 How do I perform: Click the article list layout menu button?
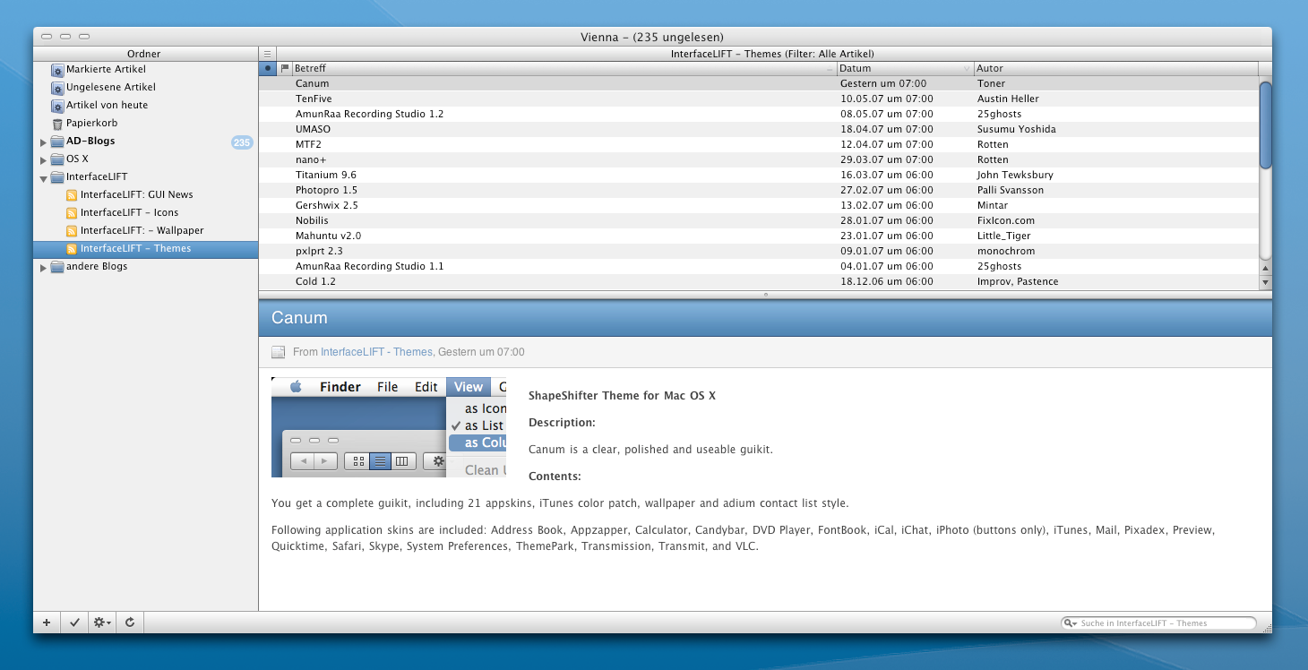coord(267,54)
